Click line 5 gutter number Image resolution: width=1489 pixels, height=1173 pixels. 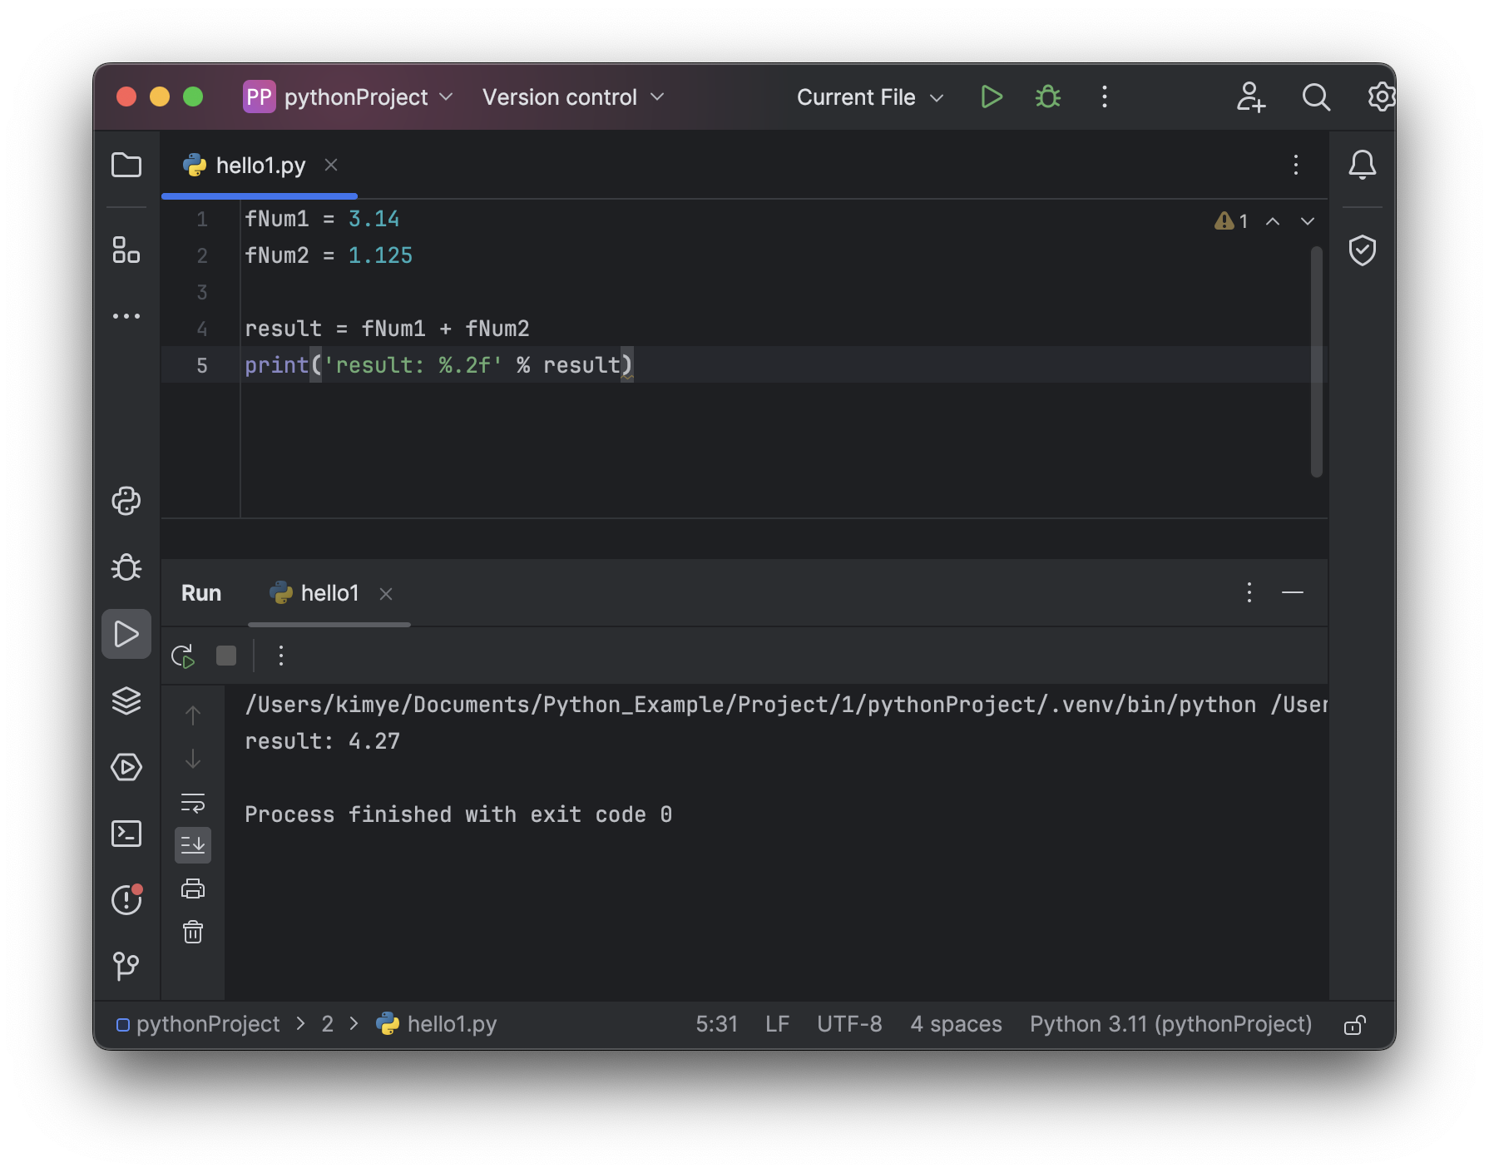coord(202,365)
